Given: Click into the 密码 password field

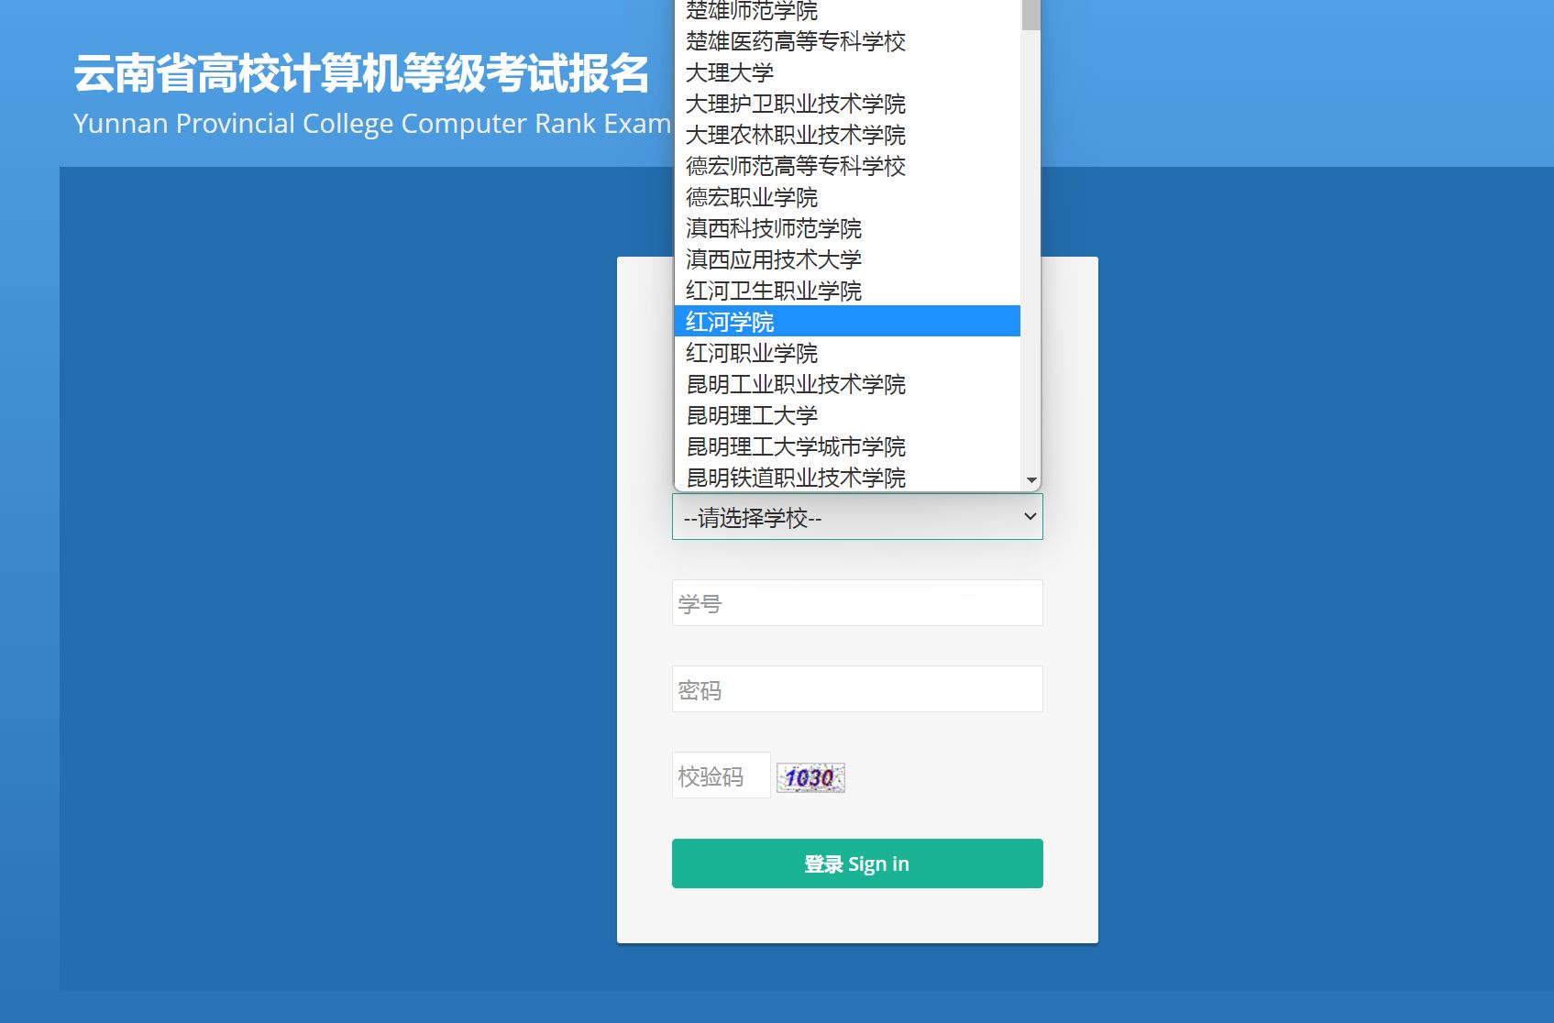Looking at the screenshot, I should coord(856,689).
